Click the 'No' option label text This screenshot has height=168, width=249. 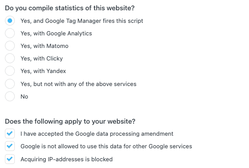[24, 97]
